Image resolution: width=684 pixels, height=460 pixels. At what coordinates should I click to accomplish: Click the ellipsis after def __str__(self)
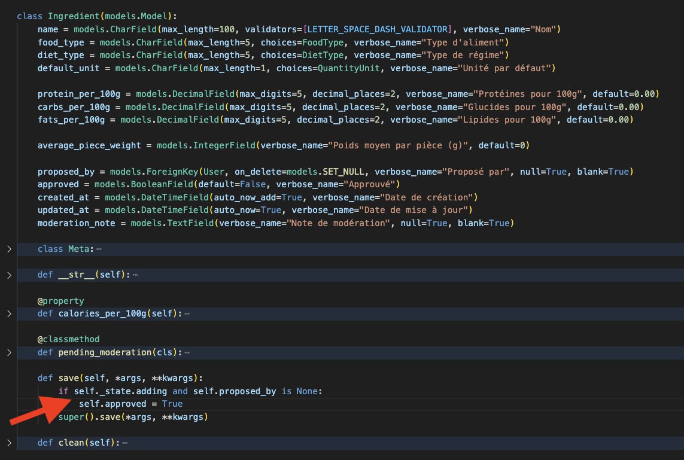(135, 275)
